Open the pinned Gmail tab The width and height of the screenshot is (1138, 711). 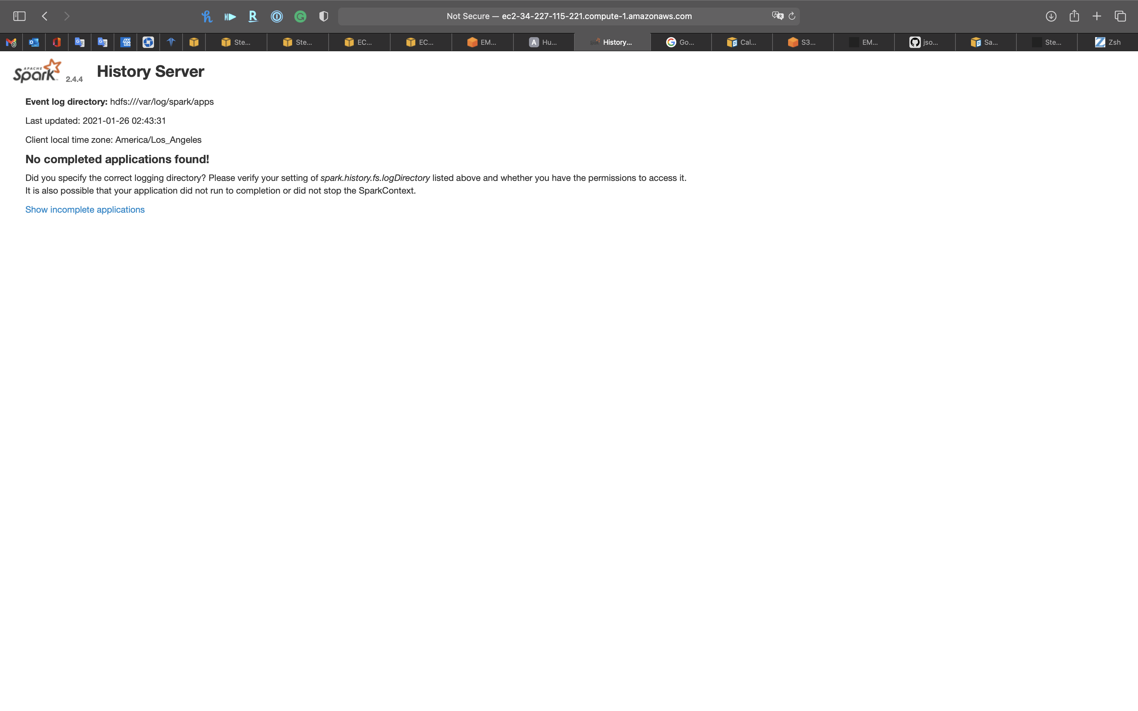tap(11, 42)
